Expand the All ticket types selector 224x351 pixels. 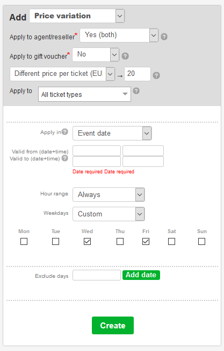(84, 94)
